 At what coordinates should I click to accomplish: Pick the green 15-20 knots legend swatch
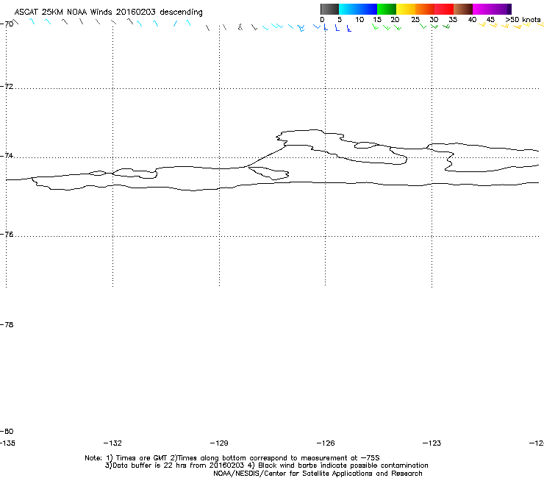click(387, 9)
